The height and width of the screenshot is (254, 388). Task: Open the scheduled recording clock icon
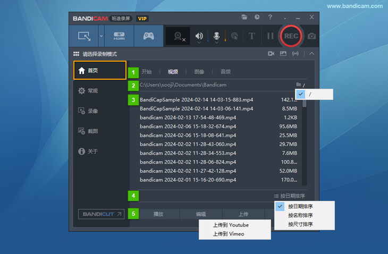(x=257, y=17)
